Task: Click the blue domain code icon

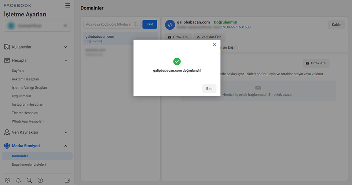Action: (x=170, y=25)
